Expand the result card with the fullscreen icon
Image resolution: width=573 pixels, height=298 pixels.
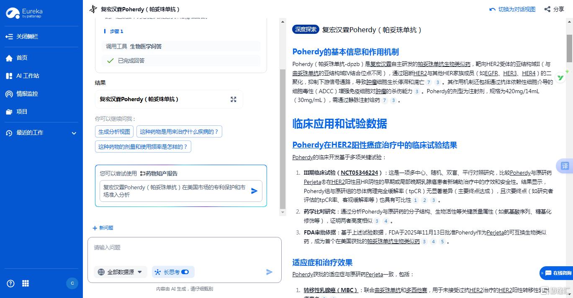[x=233, y=99]
